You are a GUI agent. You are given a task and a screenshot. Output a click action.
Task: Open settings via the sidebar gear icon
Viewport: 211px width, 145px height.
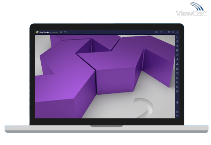click(177, 102)
